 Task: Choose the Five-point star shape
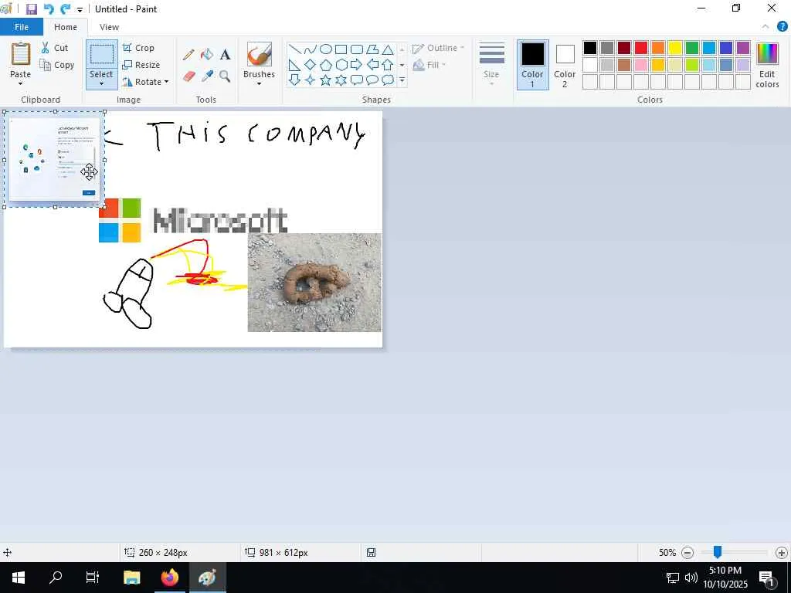pos(326,80)
